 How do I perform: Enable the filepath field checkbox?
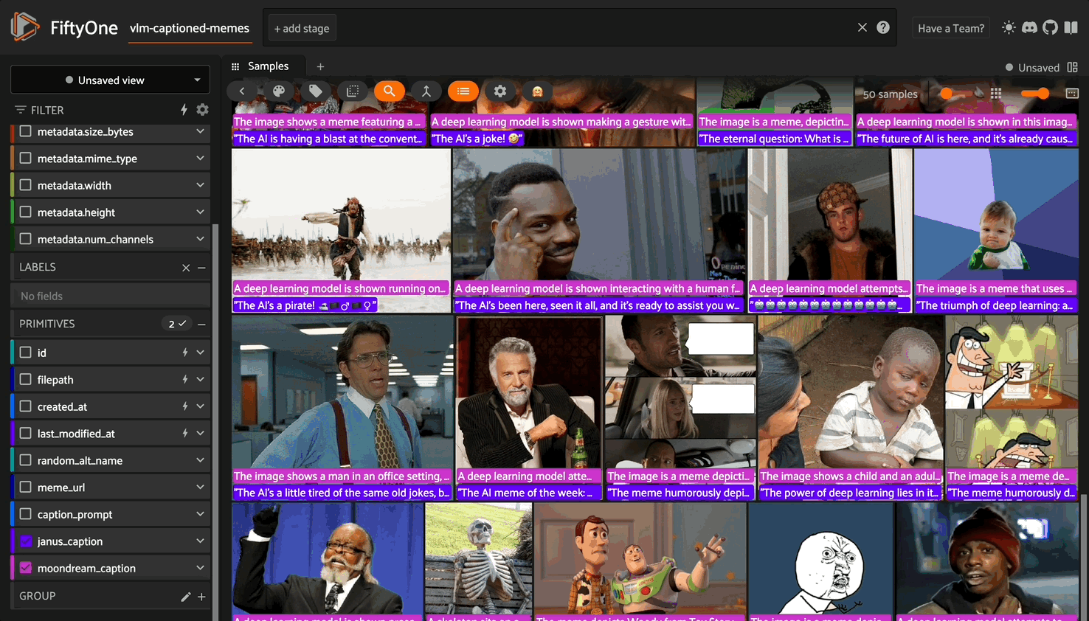(x=26, y=379)
